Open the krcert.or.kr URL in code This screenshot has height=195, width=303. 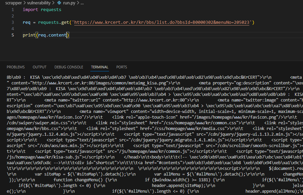coord(162,22)
